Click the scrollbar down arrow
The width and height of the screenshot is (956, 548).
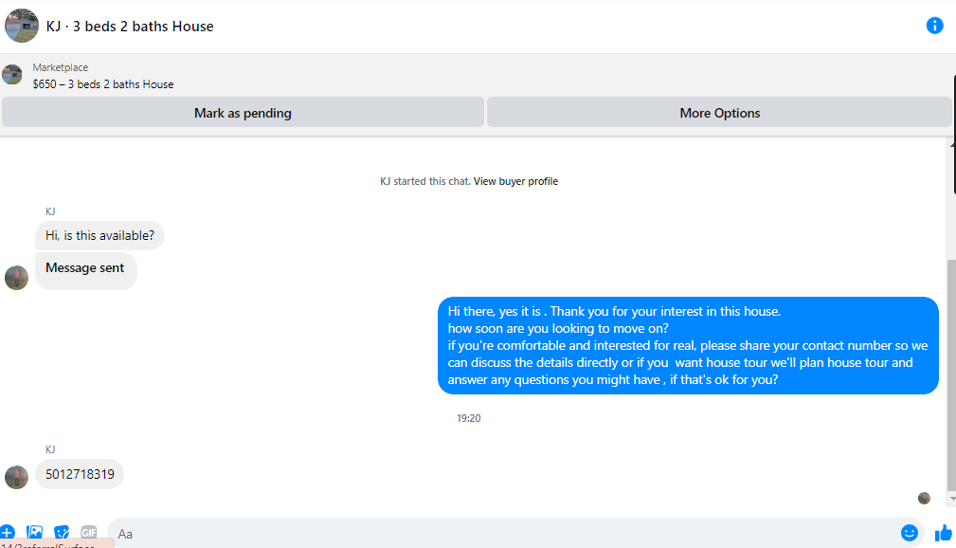pyautogui.click(x=951, y=499)
